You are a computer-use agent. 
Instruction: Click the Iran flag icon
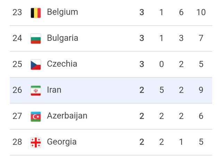(36, 90)
